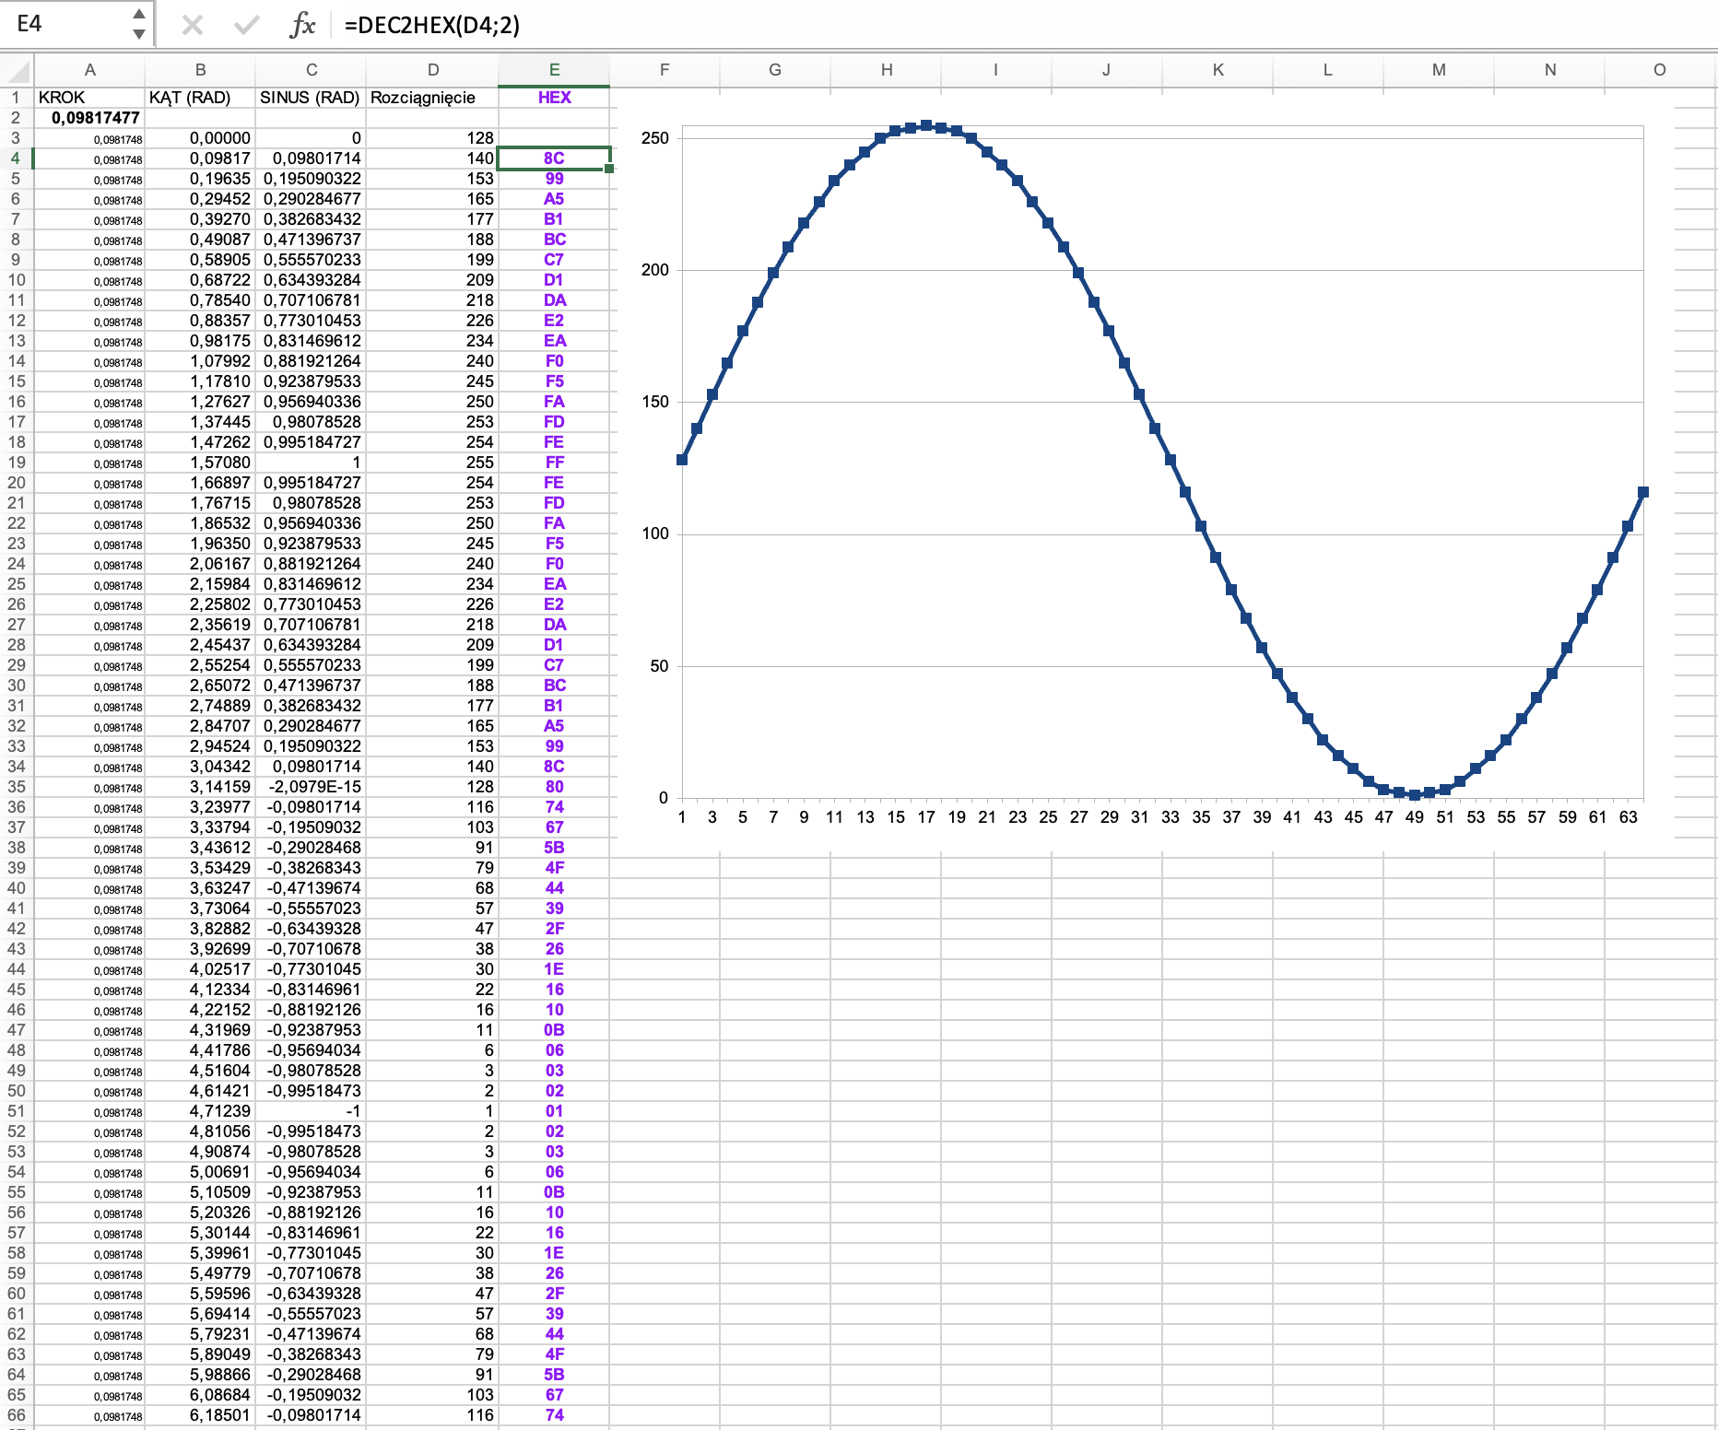Click HEX cell 0B in row 47
The width and height of the screenshot is (1718, 1430).
(x=554, y=1030)
